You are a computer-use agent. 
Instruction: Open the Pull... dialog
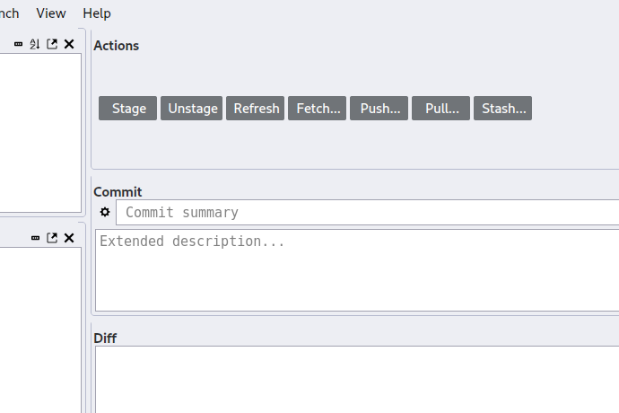441,108
